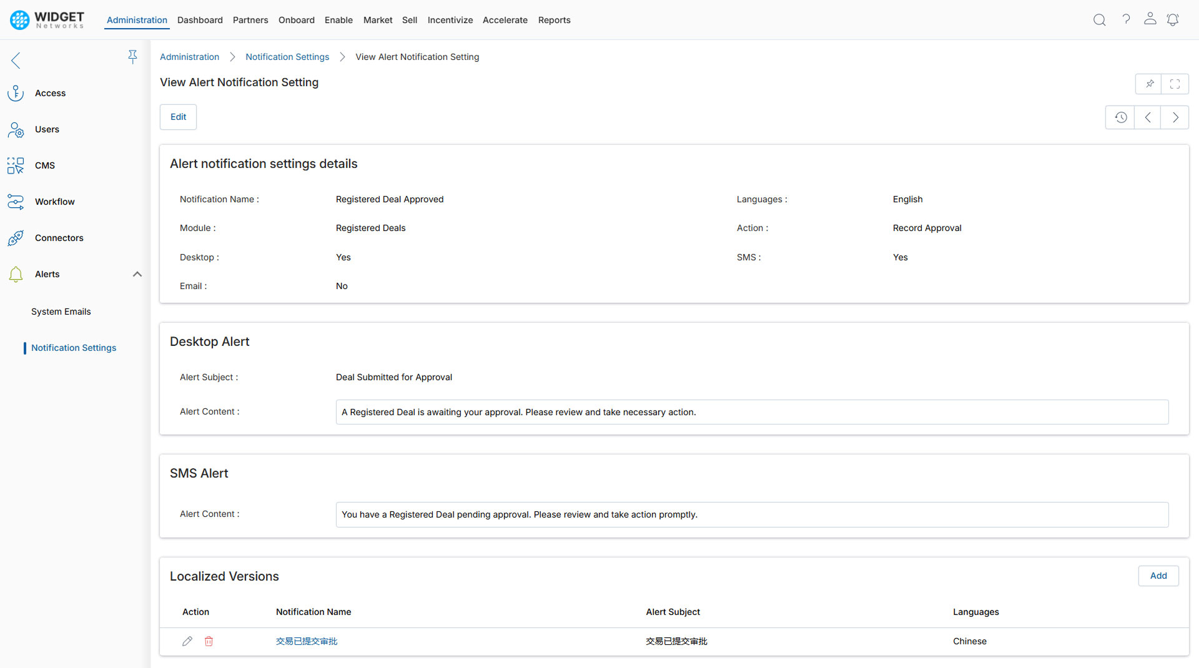Click the Connectors rocket icon in sidebar
The height and width of the screenshot is (668, 1199).
coord(16,238)
